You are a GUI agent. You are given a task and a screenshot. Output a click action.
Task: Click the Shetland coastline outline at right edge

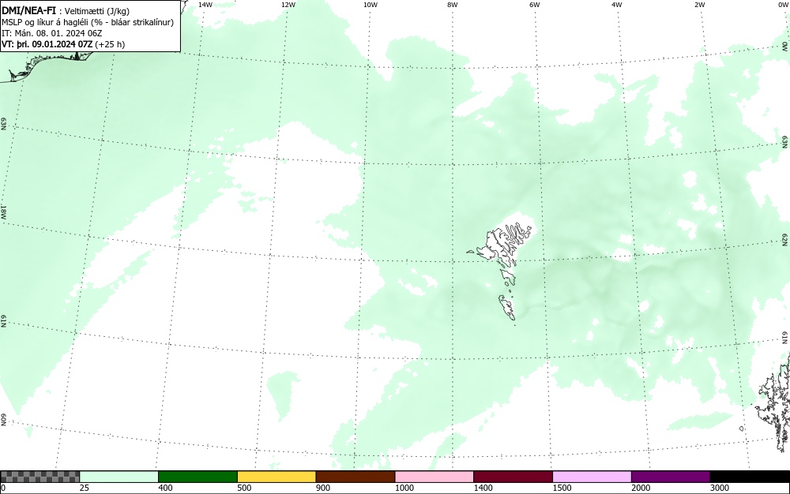(774, 402)
